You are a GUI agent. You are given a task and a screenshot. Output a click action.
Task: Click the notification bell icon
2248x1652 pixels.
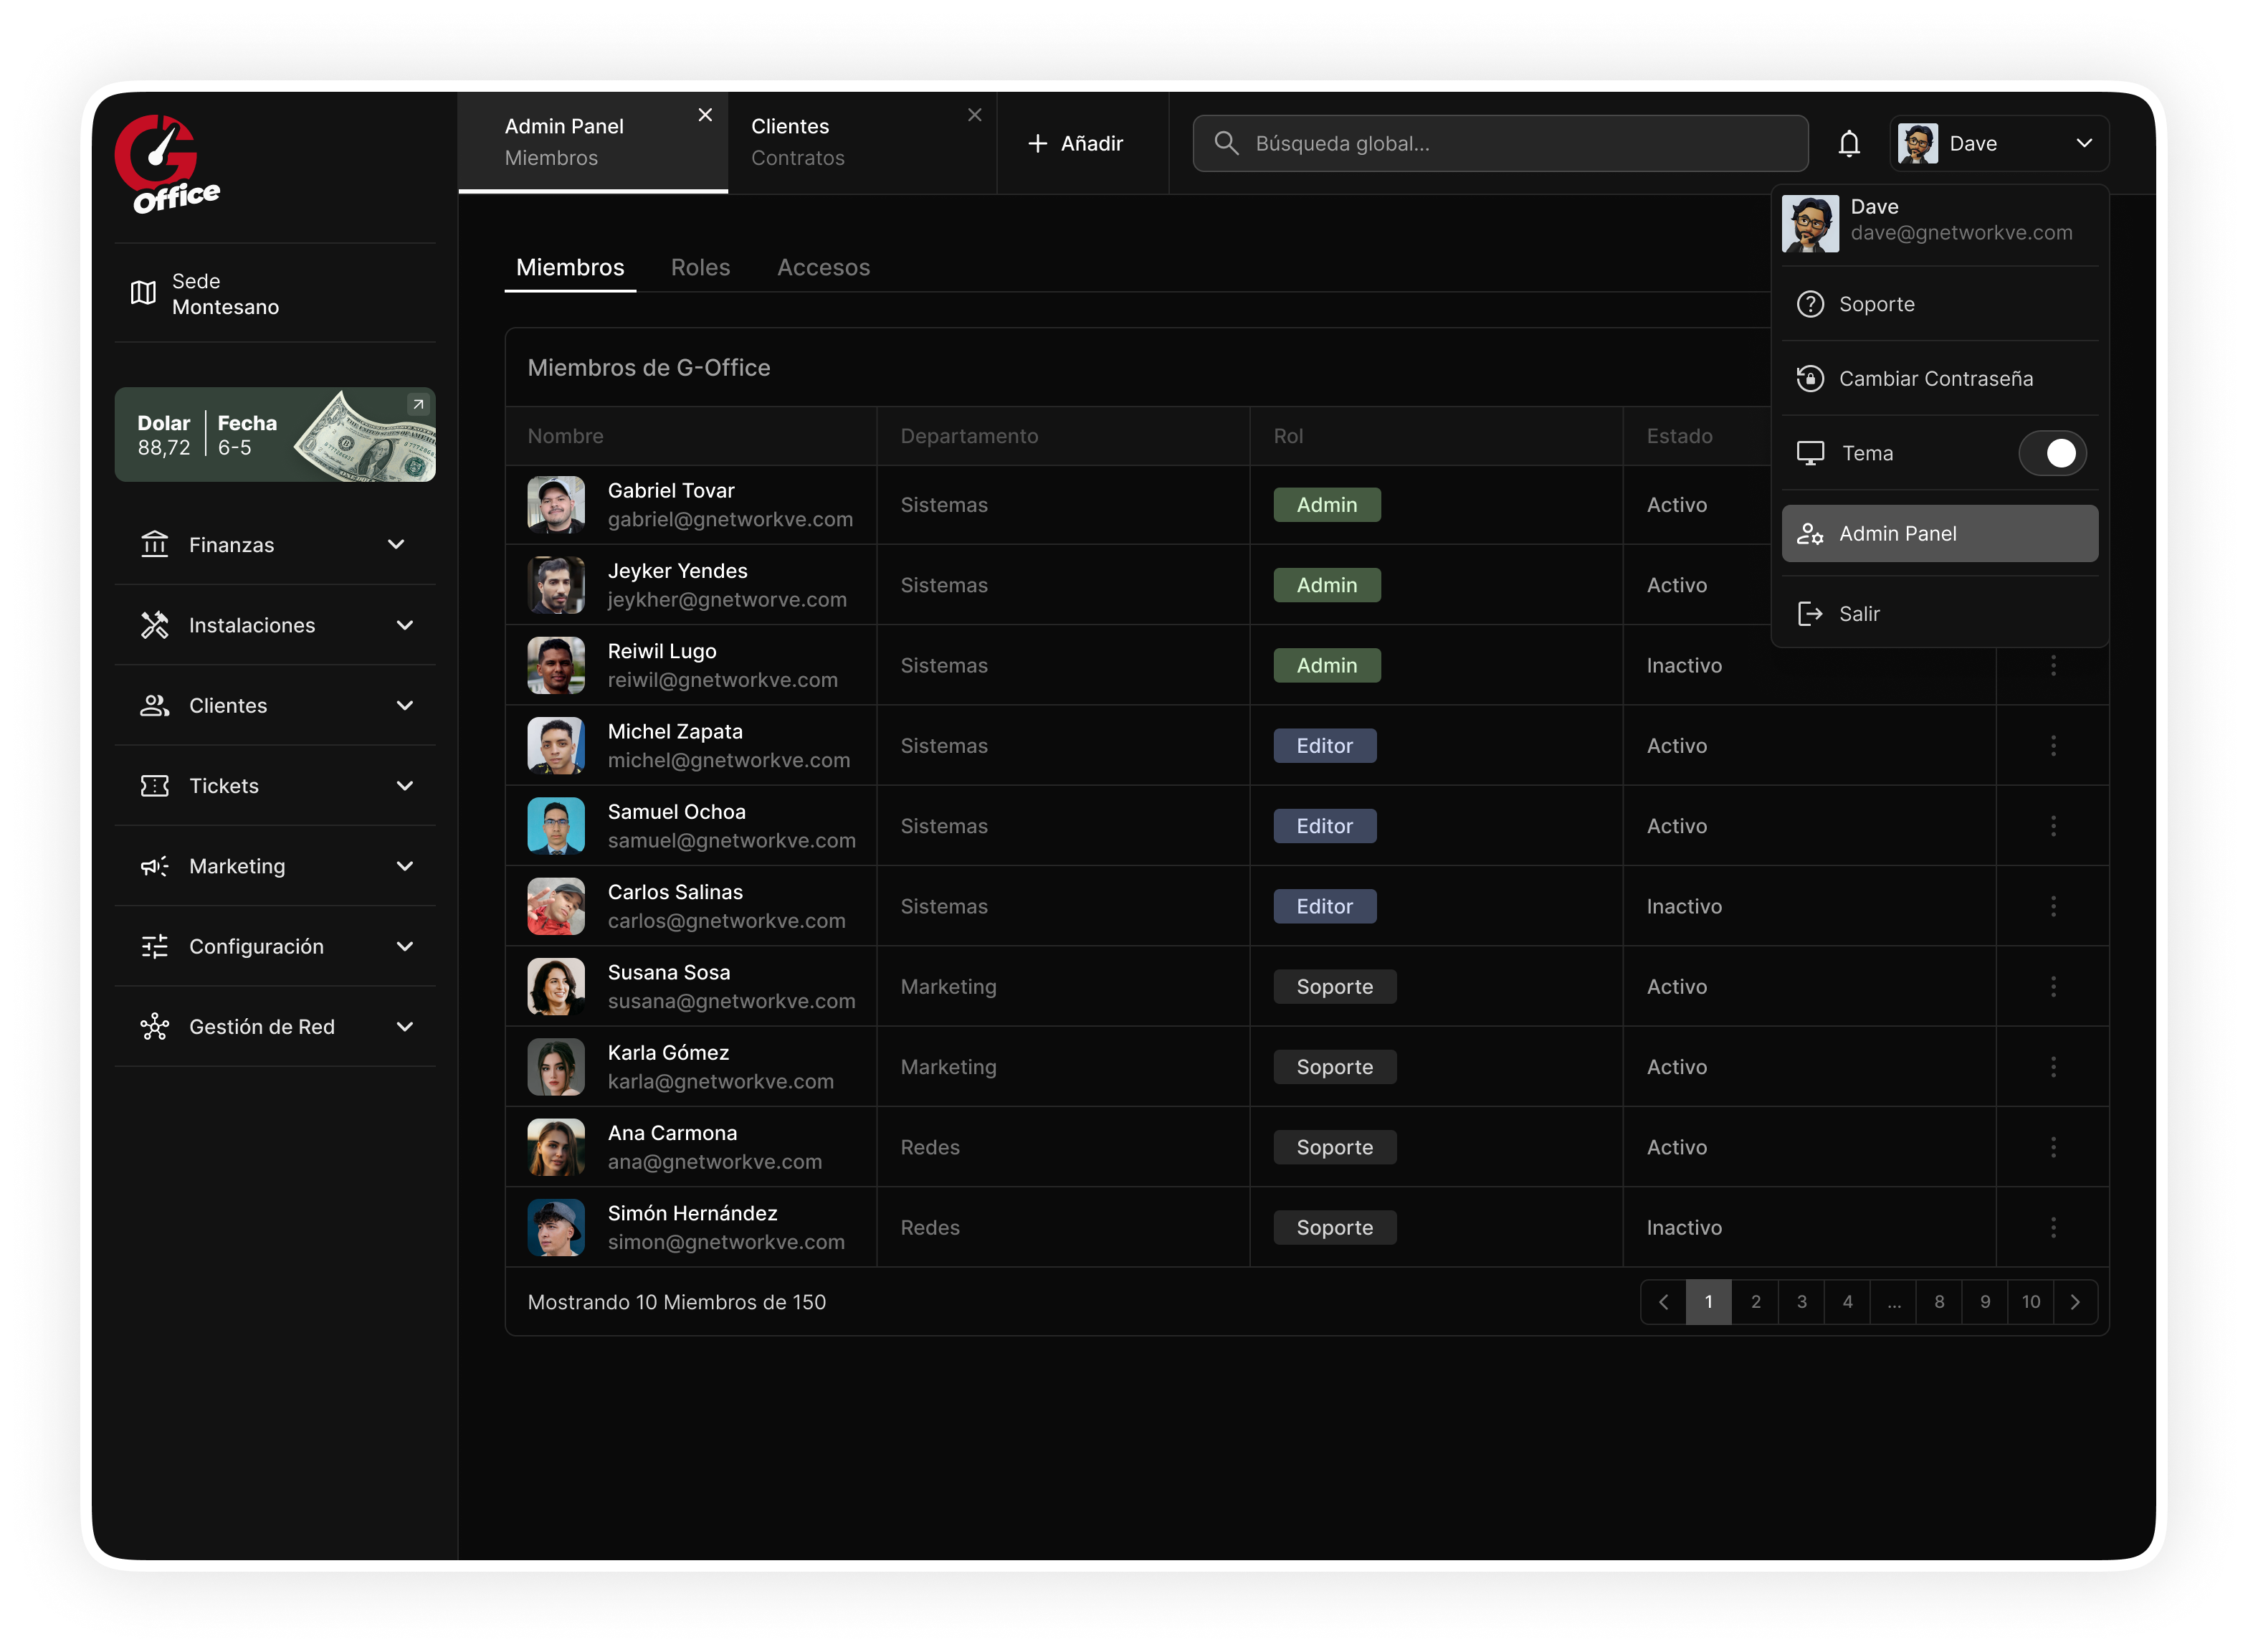[x=1848, y=144]
